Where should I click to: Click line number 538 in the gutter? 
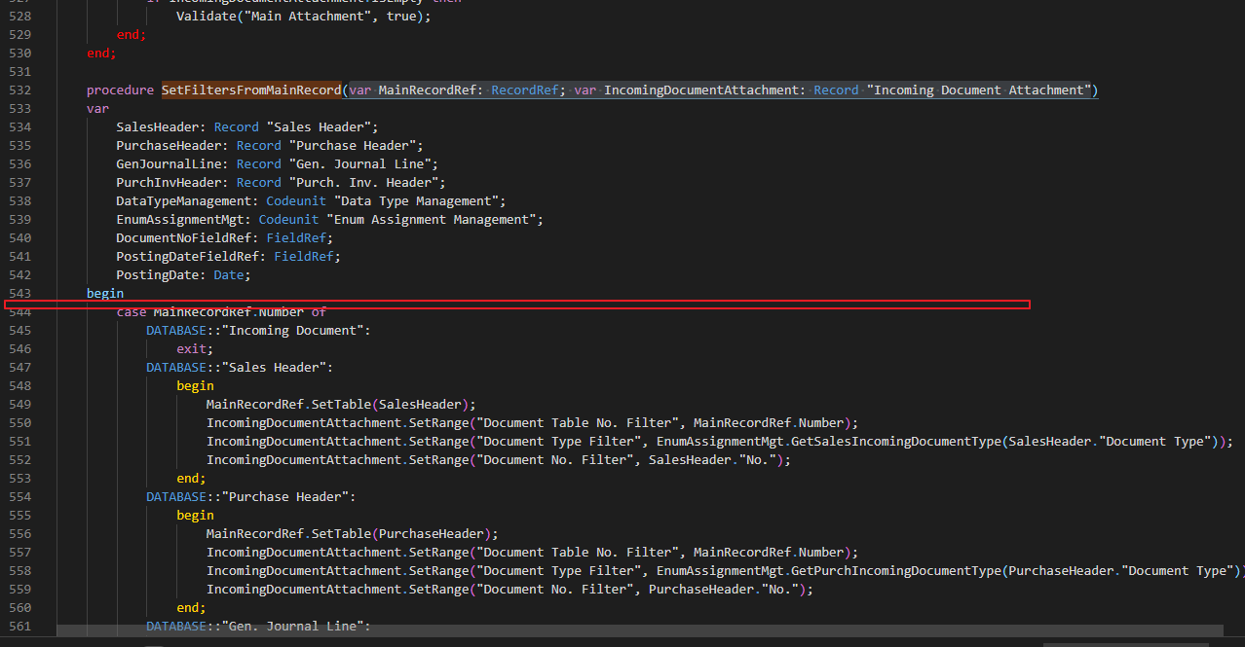click(x=19, y=201)
